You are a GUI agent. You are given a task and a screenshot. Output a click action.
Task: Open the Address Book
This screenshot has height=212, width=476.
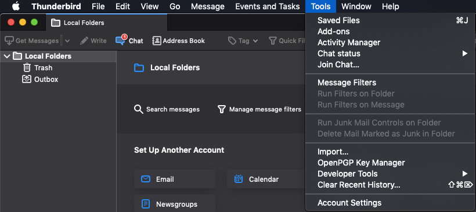(179, 41)
